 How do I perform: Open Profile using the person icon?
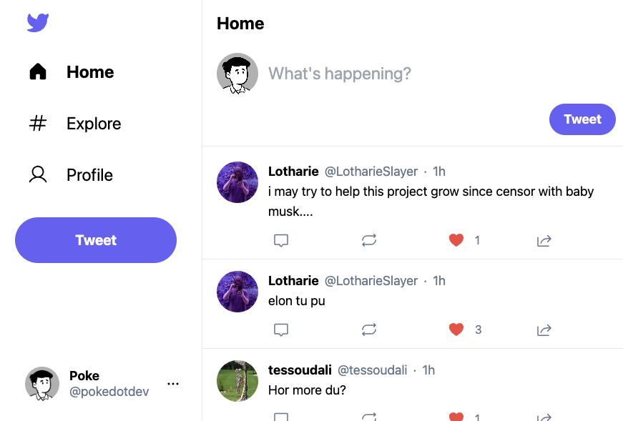(36, 174)
